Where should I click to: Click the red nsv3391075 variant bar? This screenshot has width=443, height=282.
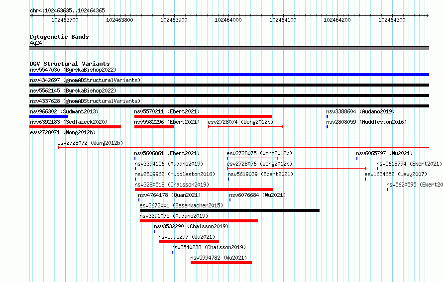199,221
